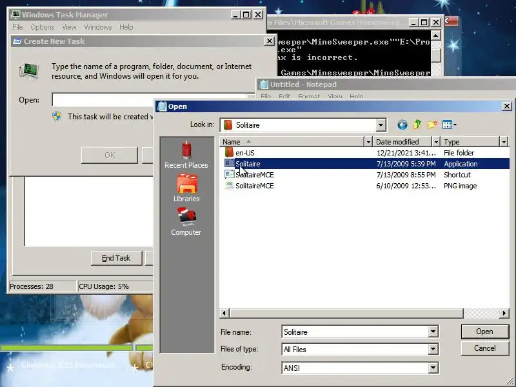This screenshot has width=516, height=387.
Task: Open the Date modified column dropdown
Action: [x=437, y=142]
